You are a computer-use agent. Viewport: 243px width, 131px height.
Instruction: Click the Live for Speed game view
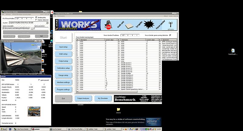coord(21,58)
